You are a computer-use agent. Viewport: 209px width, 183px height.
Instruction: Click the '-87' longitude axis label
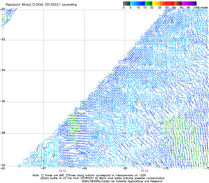point(43,168)
